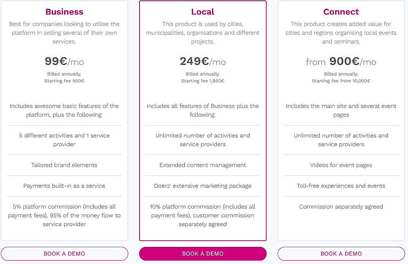Click the Connect plan's BOOK A DEMO button
The width and height of the screenshot is (408, 264).
click(341, 254)
